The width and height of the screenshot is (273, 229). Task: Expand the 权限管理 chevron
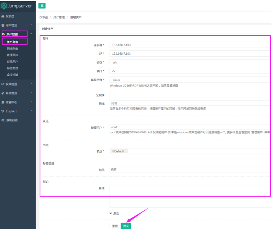point(32,84)
